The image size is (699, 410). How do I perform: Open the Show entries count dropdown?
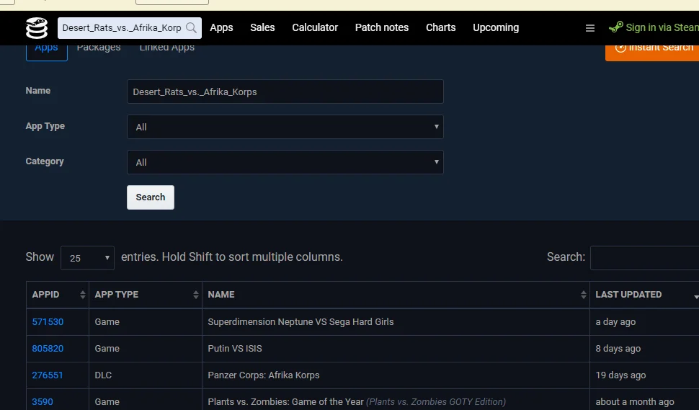pos(87,258)
